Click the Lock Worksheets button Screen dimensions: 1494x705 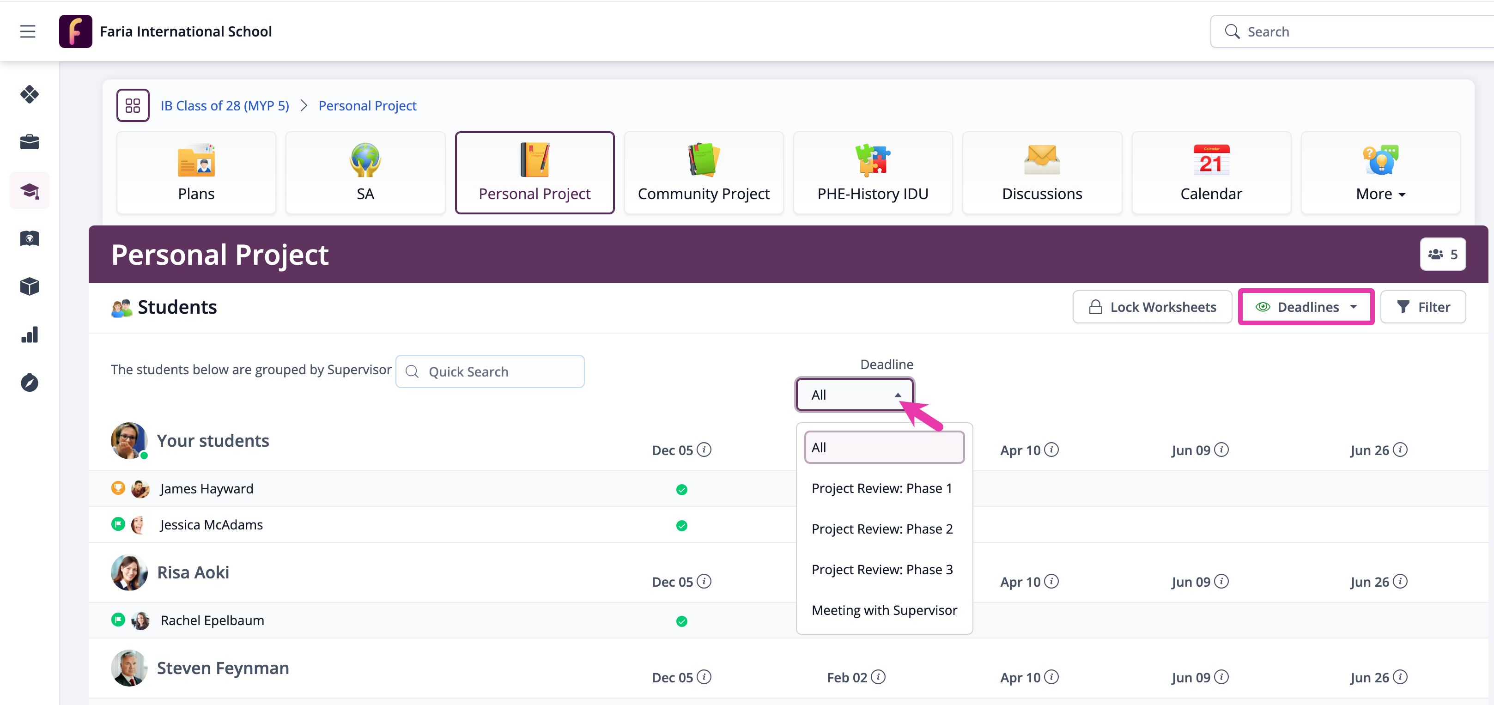pyautogui.click(x=1152, y=307)
